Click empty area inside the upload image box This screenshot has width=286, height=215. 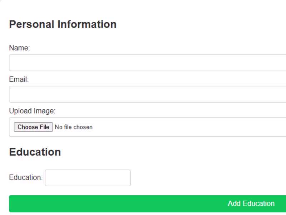197,127
